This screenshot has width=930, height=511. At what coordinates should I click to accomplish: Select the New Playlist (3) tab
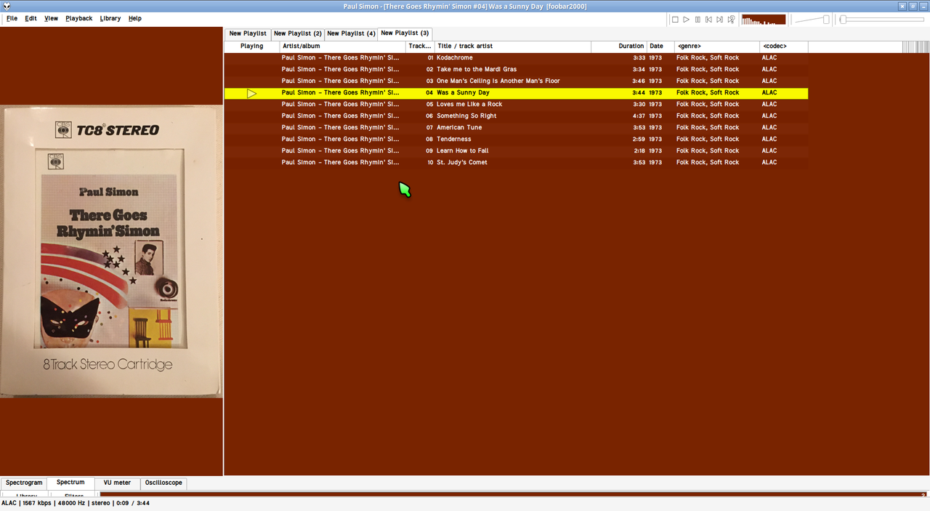405,33
